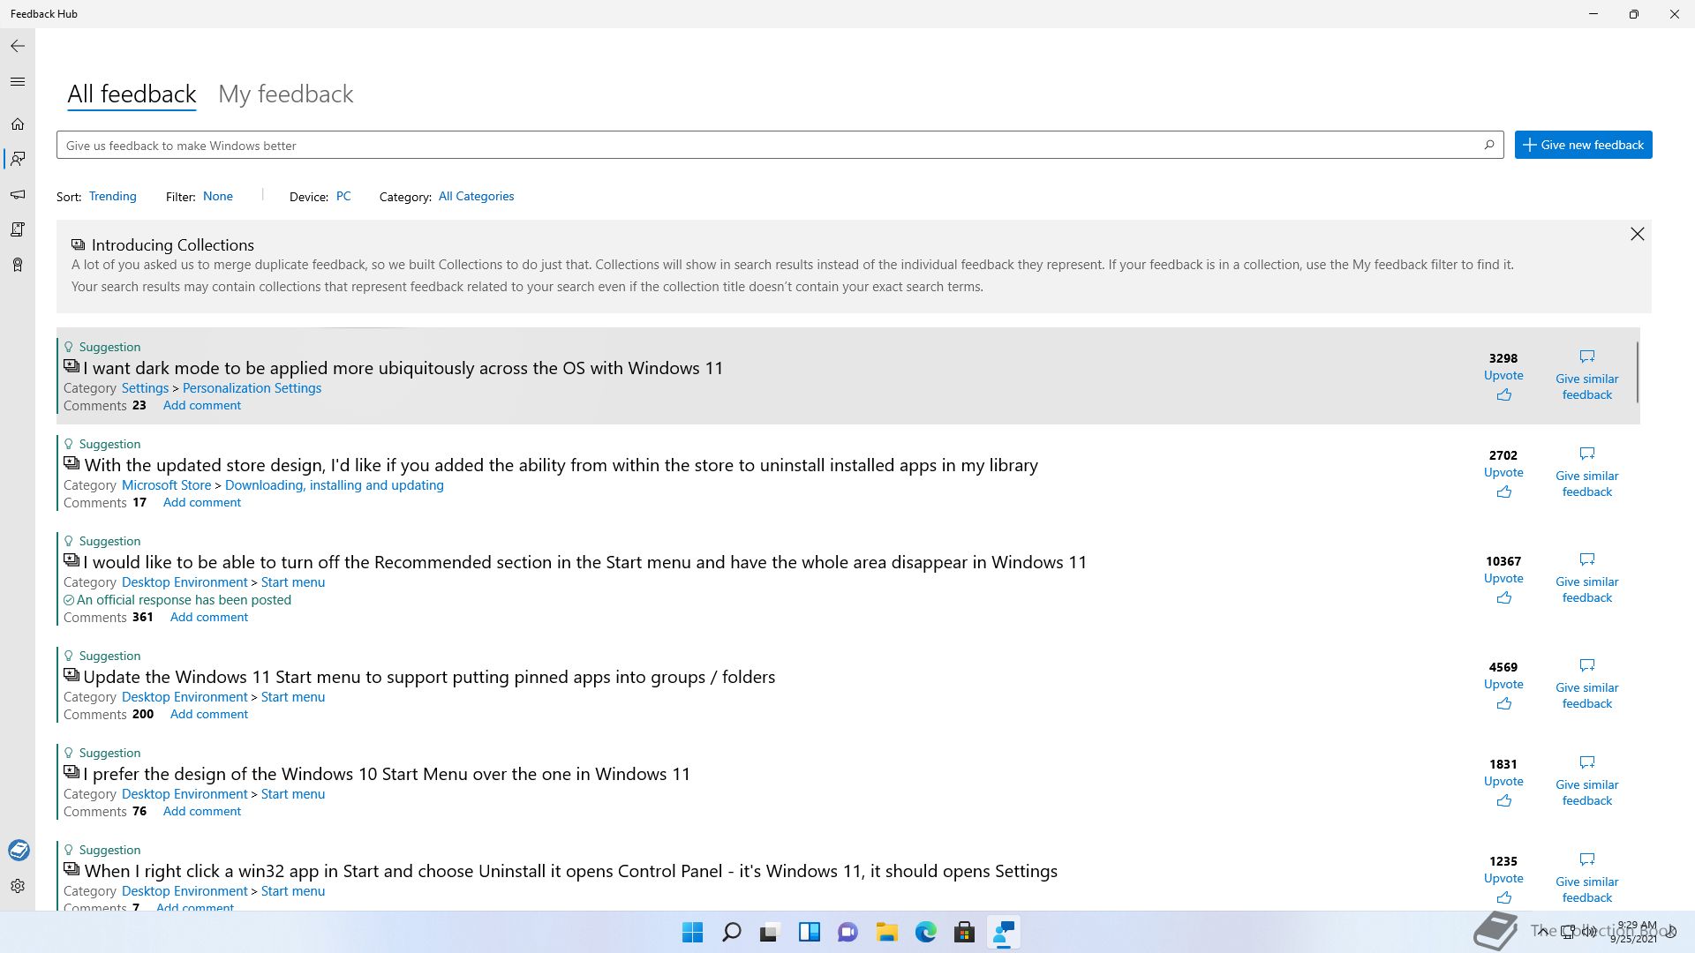Viewport: 1695px width, 953px height.
Task: Click Upvote link for 10367 votes item
Action: (x=1503, y=579)
